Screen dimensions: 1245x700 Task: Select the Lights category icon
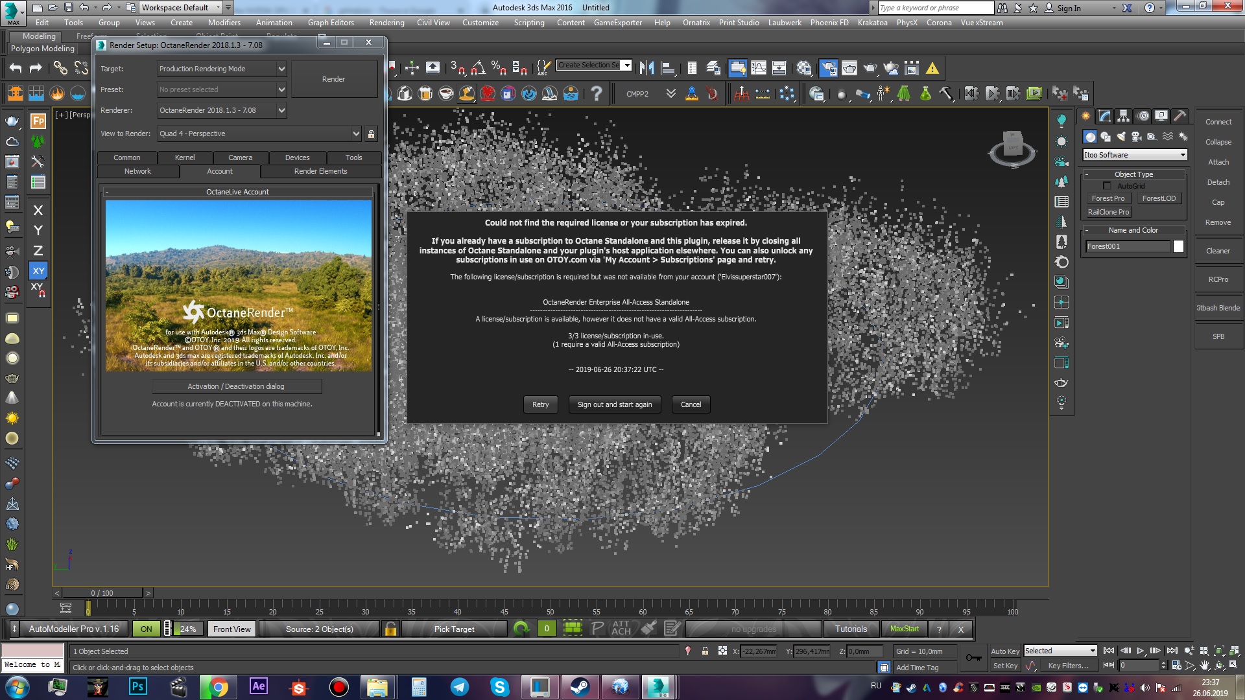(1121, 137)
